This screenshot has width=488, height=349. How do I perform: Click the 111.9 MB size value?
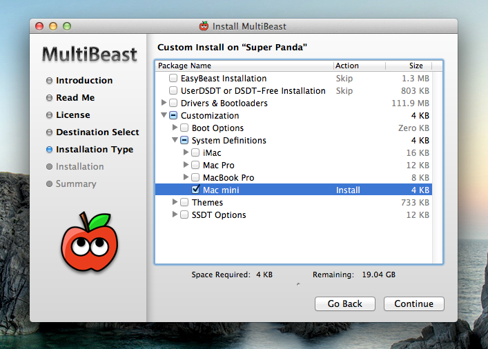coord(410,103)
